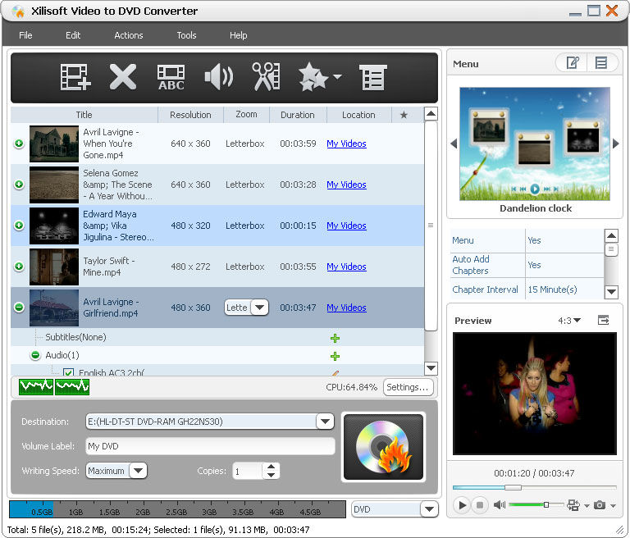
Task: Click the Dandelion clock menu thumbnail
Action: point(535,144)
